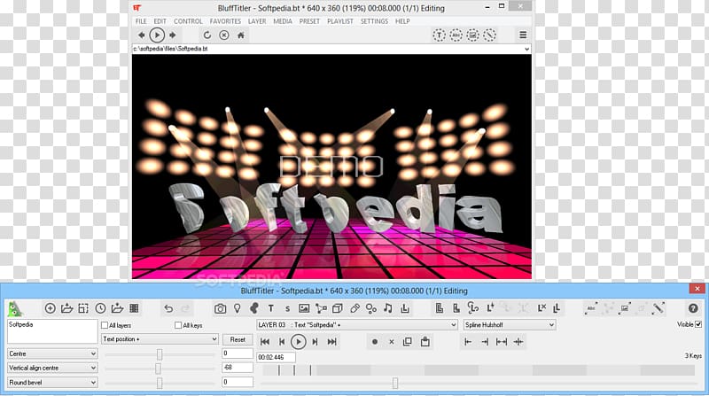Open the Vertical align centre dropdown
The height and width of the screenshot is (396, 709).
(52, 368)
